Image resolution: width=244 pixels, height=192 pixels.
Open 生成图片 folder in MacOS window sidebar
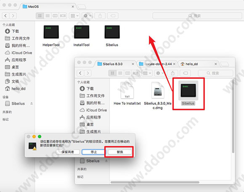16,74
